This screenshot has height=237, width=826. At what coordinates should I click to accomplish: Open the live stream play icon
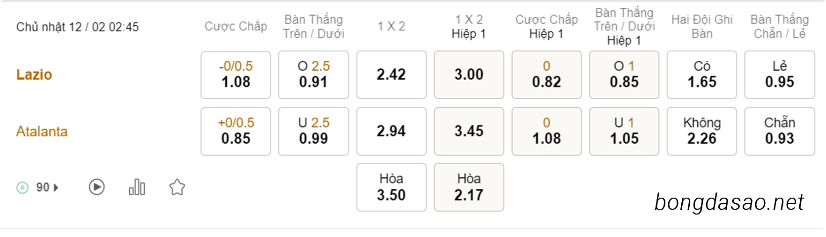pos(96,187)
